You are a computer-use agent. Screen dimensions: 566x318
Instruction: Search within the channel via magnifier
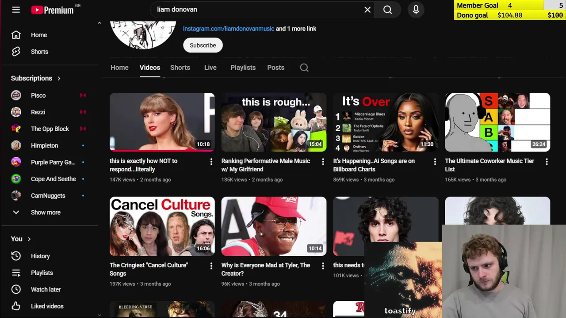(304, 68)
